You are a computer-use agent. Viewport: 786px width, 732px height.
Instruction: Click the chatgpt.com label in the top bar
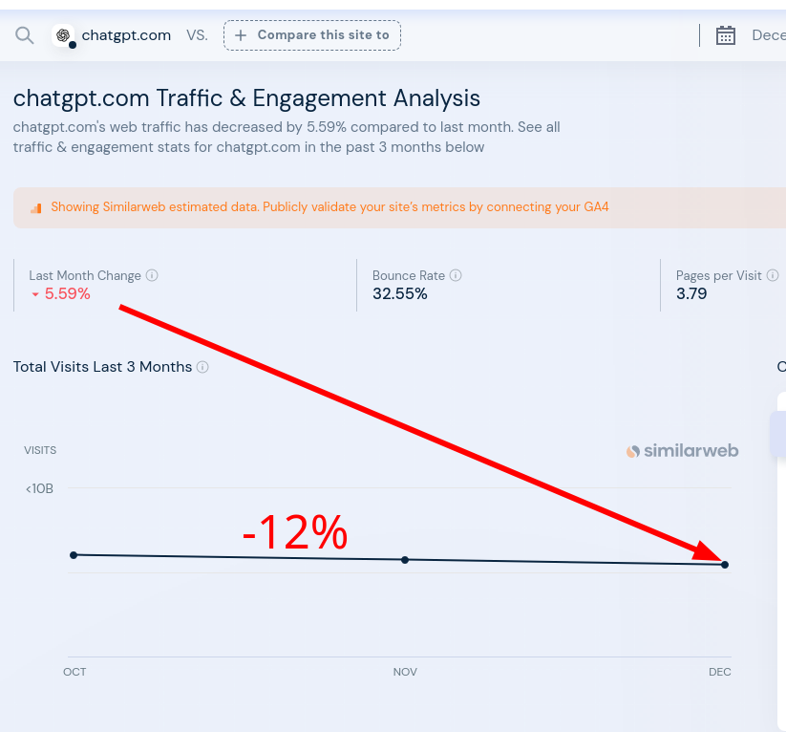pos(127,34)
